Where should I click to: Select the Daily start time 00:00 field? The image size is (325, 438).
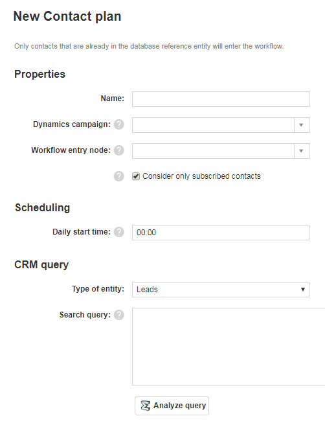(221, 233)
